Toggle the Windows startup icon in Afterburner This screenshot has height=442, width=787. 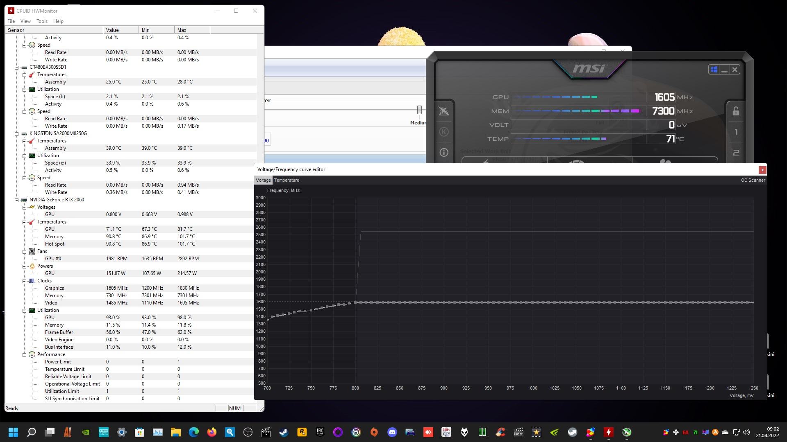pos(714,70)
